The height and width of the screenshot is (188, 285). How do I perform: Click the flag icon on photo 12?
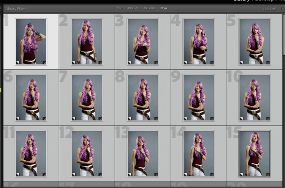pyautogui.click(x=74, y=175)
